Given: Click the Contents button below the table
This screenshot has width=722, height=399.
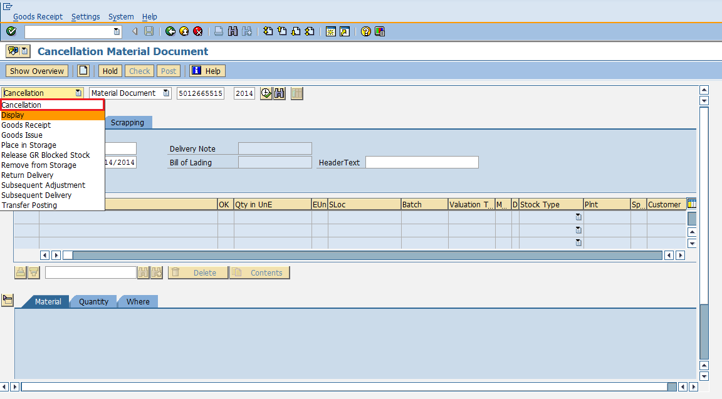Looking at the screenshot, I should point(259,272).
